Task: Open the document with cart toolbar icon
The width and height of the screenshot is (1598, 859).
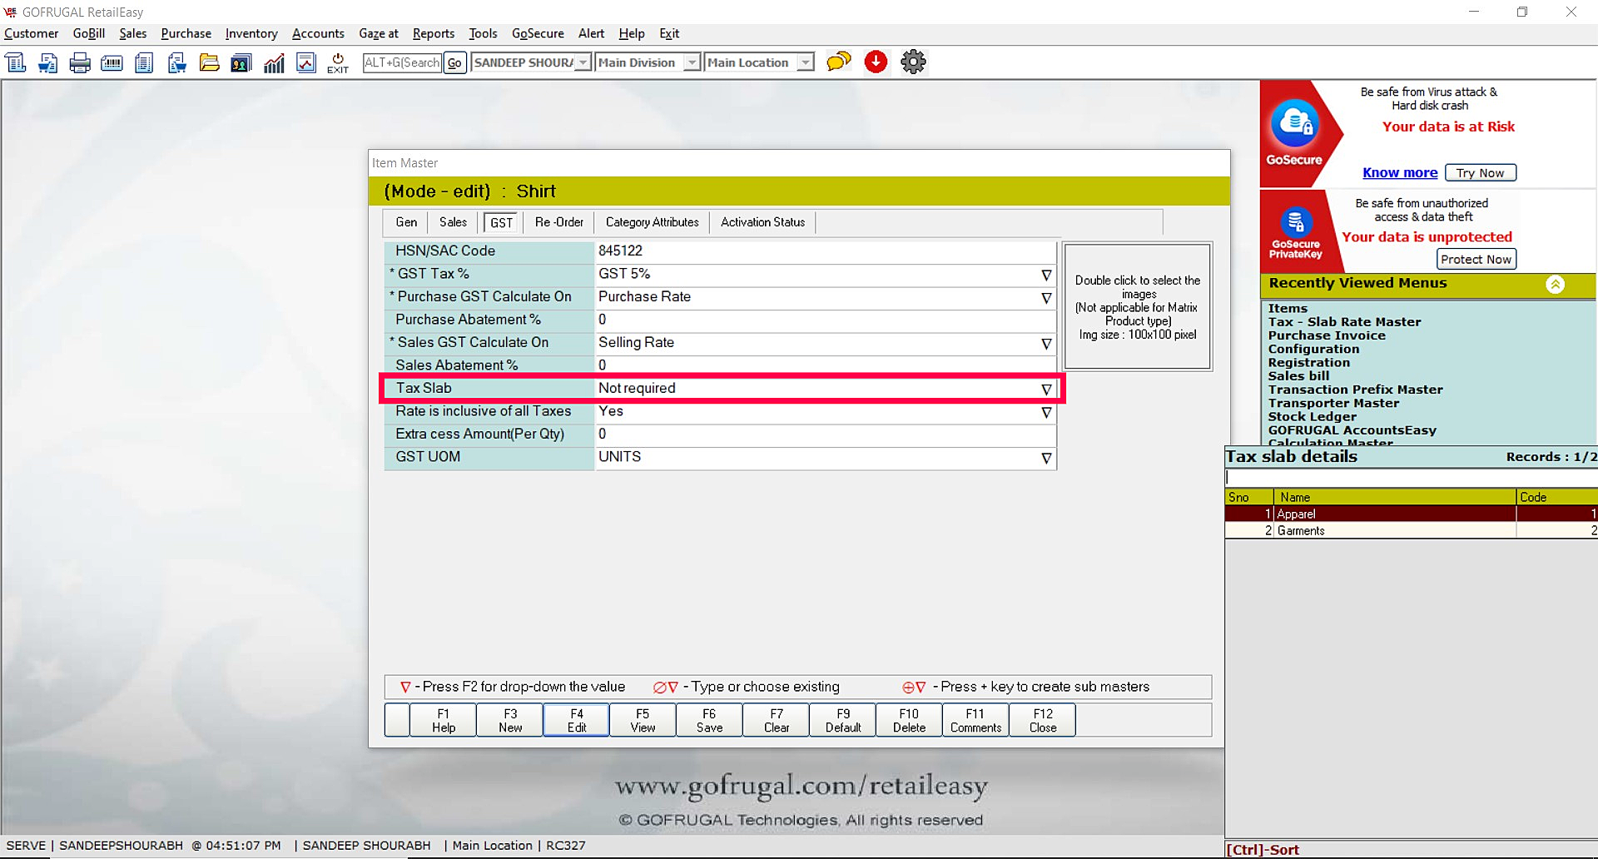Action: 47,62
